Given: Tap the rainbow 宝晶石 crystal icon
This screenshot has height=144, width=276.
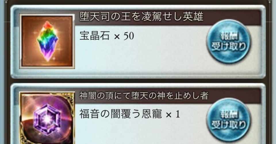Looking at the screenshot, I should (47, 41).
